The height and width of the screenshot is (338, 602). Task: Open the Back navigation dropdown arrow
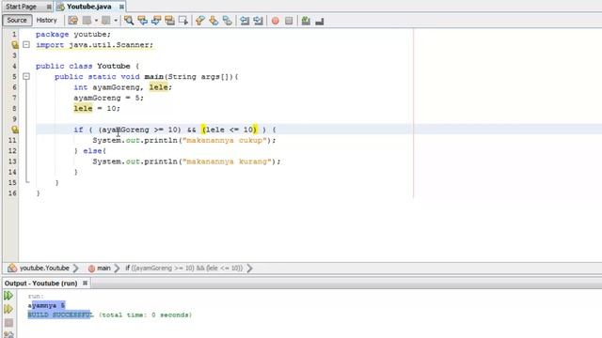point(96,21)
